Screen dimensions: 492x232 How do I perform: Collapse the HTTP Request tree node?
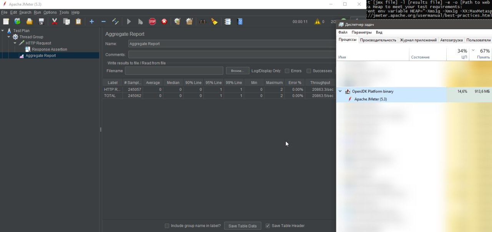15,43
